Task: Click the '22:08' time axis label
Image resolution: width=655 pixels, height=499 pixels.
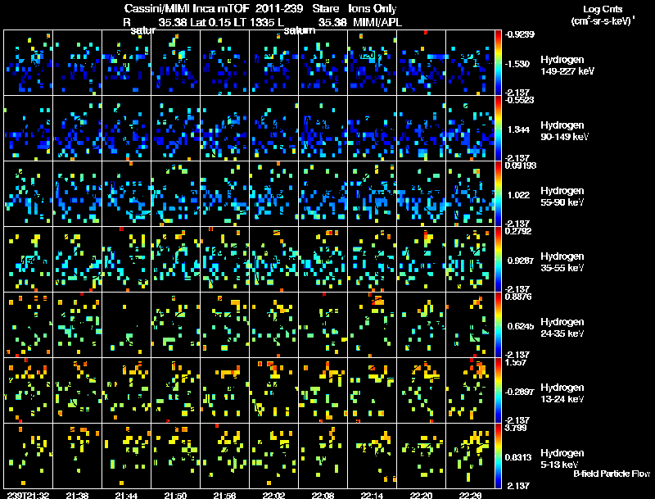Action: pos(323,495)
